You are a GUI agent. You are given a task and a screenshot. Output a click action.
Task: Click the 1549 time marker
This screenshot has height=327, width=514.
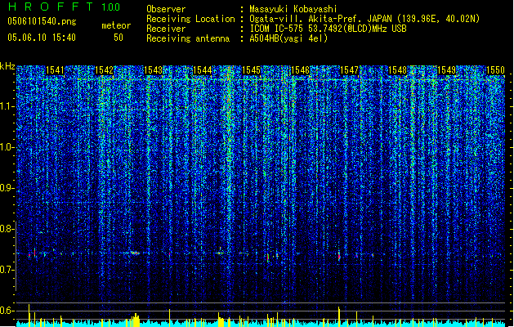point(446,70)
